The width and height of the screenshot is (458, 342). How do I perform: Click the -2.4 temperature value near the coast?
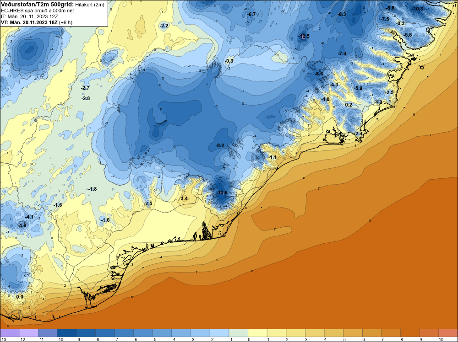coord(358,134)
